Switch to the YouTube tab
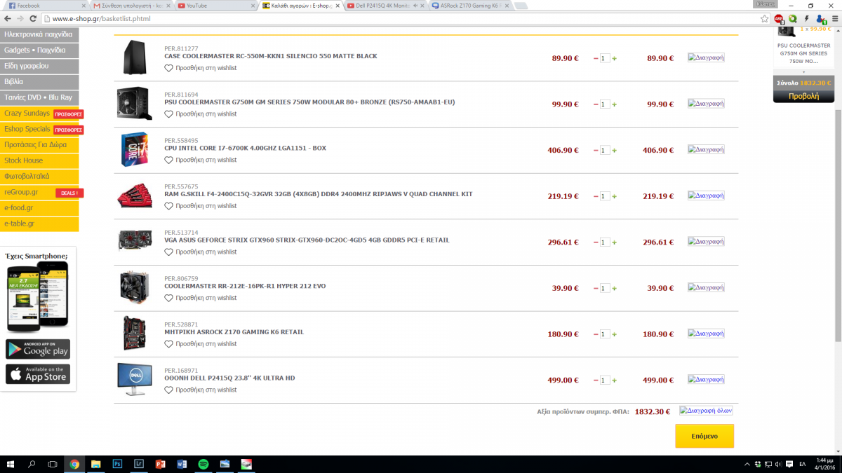Screen dimensions: 842x473 (215, 6)
